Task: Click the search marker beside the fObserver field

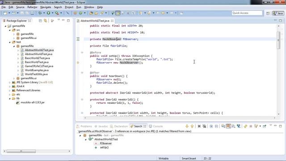Action: click(78, 39)
